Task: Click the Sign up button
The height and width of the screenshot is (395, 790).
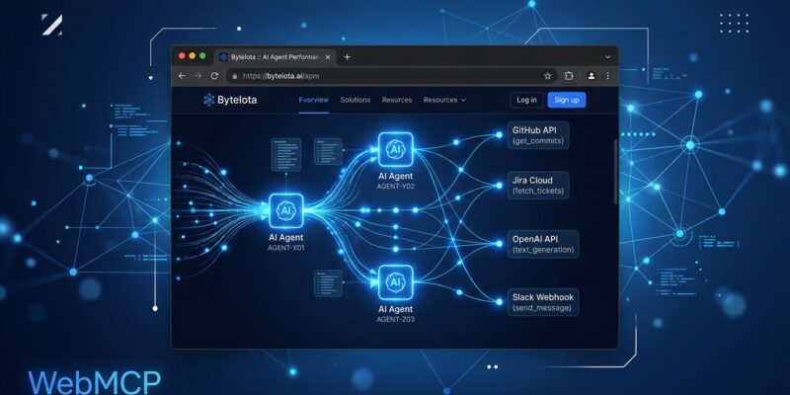Action: pyautogui.click(x=567, y=100)
